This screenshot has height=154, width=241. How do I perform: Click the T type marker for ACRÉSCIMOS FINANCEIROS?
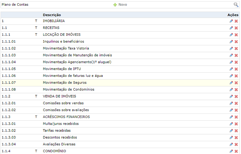36,117
